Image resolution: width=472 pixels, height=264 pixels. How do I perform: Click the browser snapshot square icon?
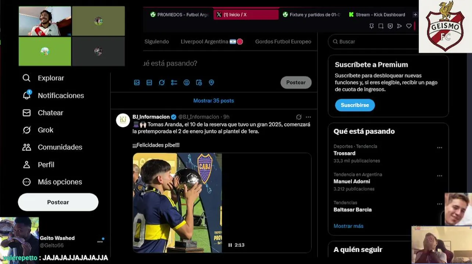click(381, 26)
